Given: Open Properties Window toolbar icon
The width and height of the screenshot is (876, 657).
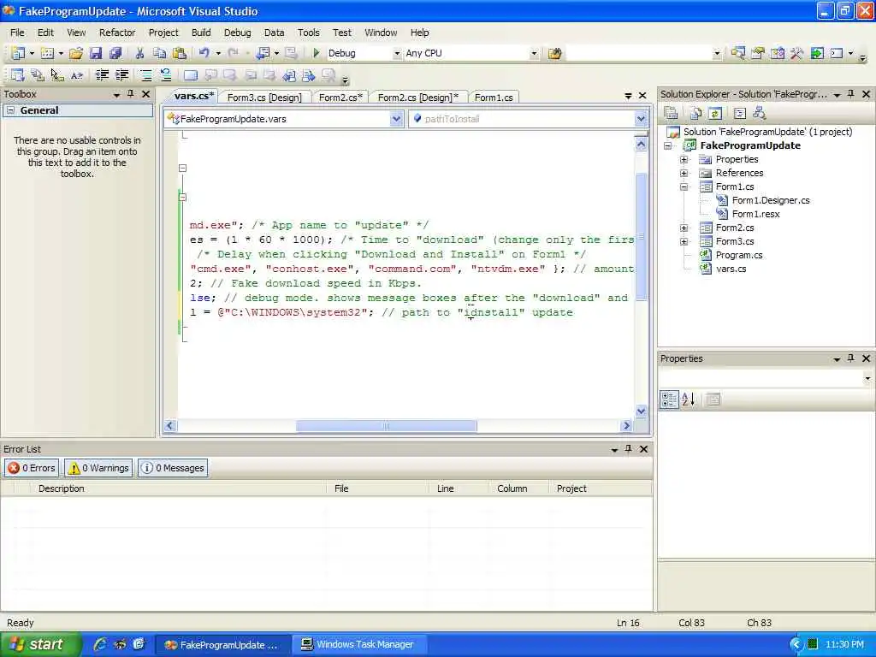Looking at the screenshot, I should click(758, 53).
